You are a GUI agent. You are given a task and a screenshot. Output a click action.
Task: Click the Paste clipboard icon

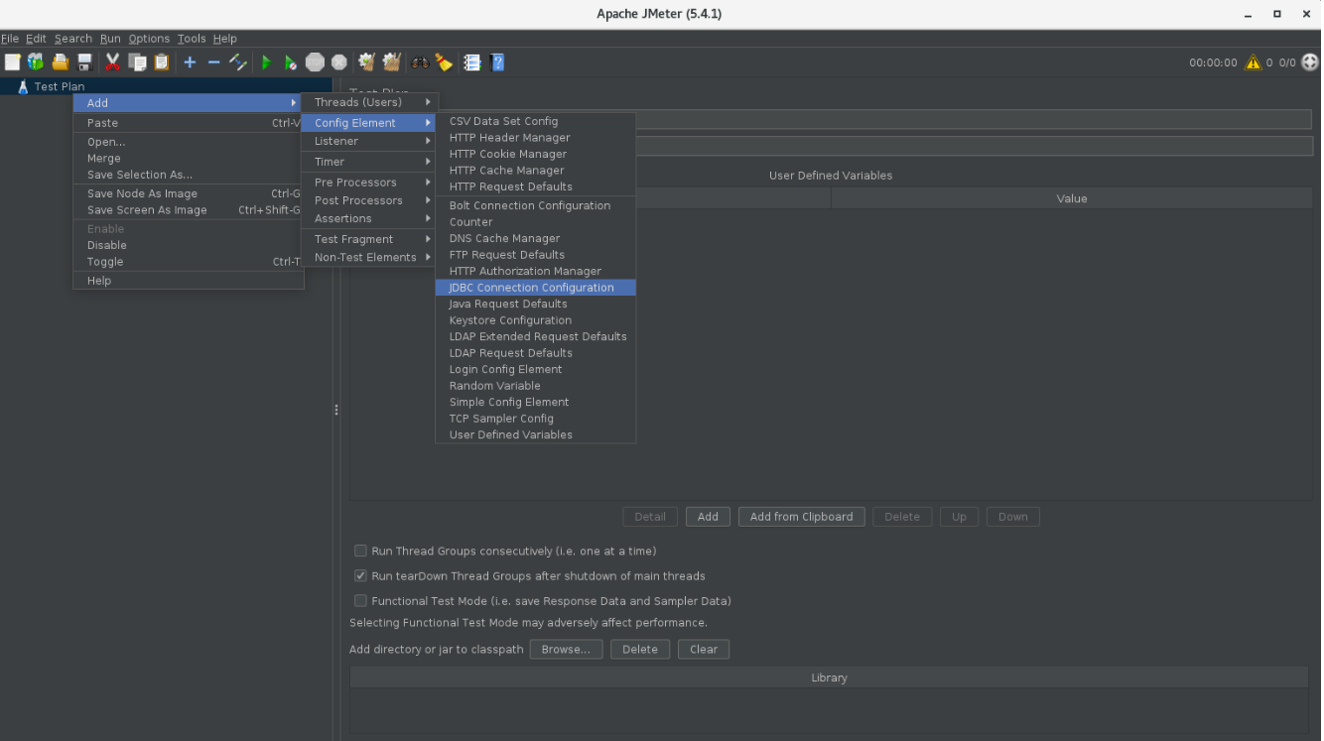[x=161, y=62]
